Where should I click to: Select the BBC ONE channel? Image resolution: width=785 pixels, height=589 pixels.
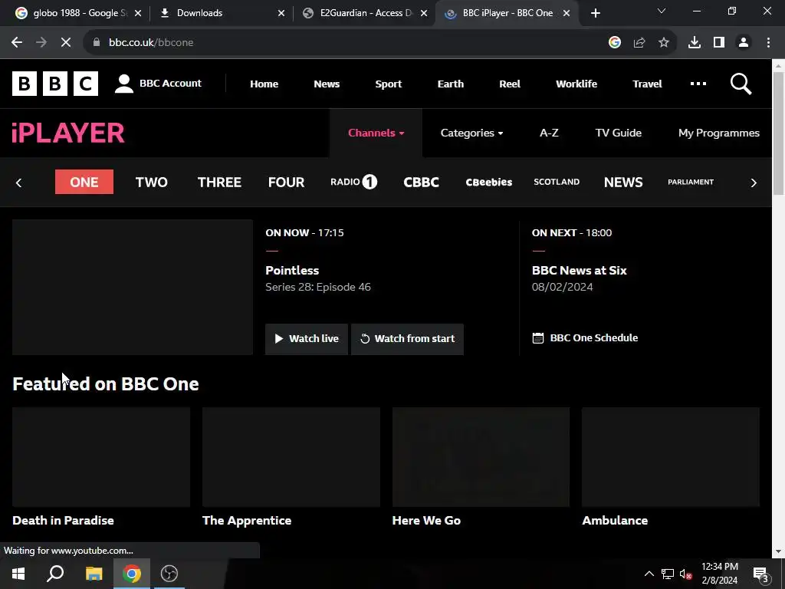coord(84,182)
